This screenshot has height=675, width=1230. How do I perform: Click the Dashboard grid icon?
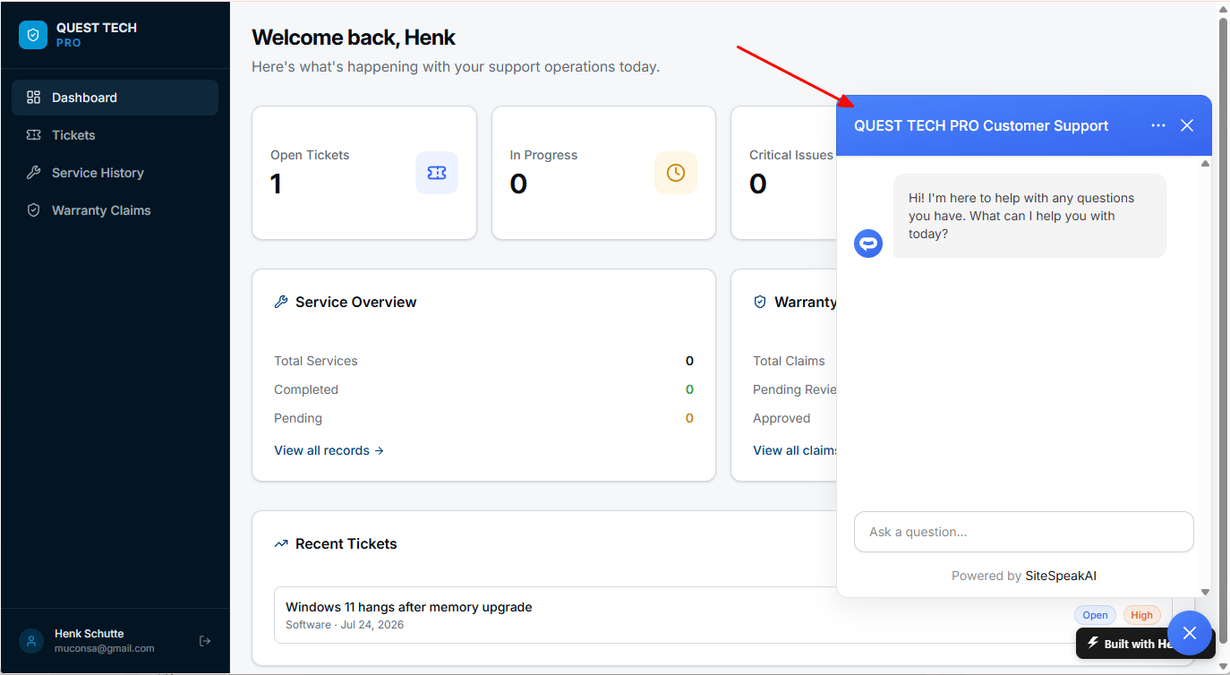[34, 98]
